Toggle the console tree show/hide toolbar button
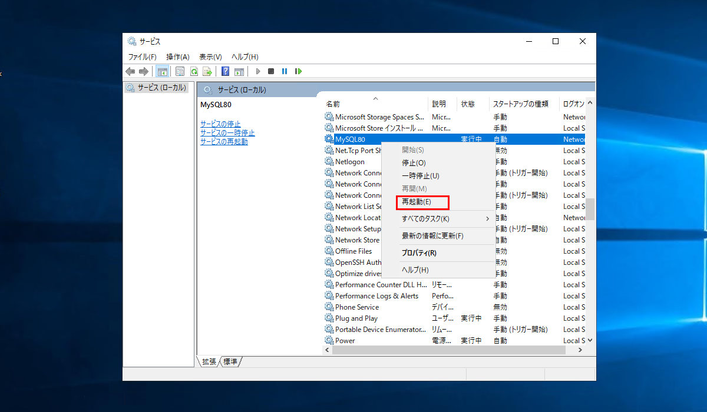Viewport: 707px width, 412px height. (x=162, y=71)
